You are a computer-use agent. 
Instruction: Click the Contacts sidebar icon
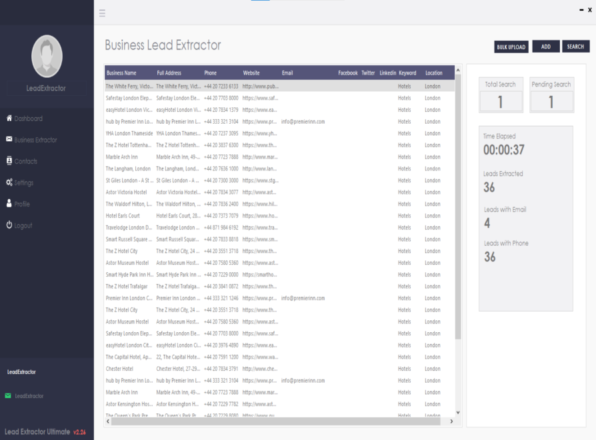(x=9, y=161)
